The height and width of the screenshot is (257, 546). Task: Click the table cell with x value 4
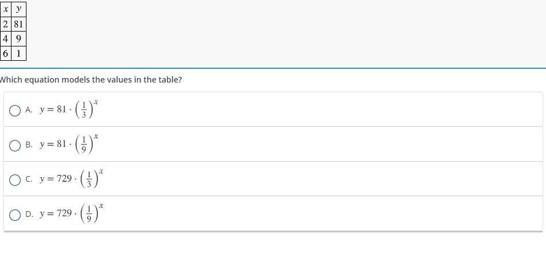click(6, 39)
